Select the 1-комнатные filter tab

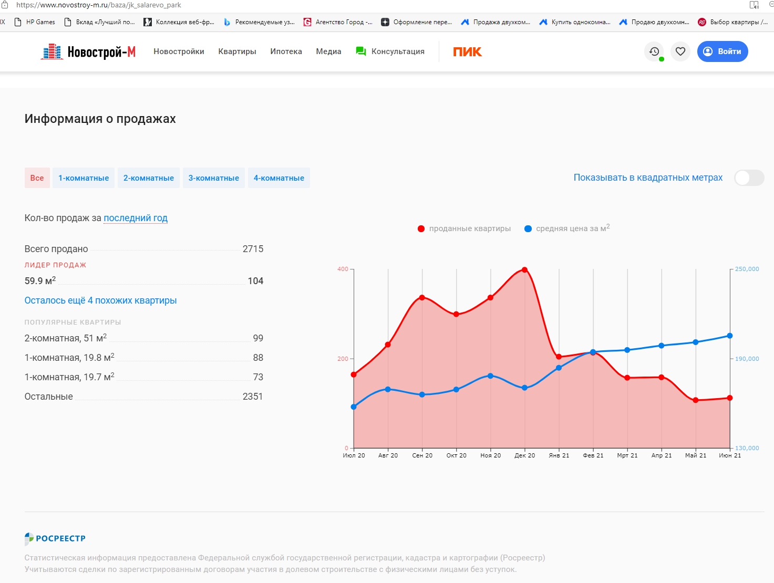84,178
